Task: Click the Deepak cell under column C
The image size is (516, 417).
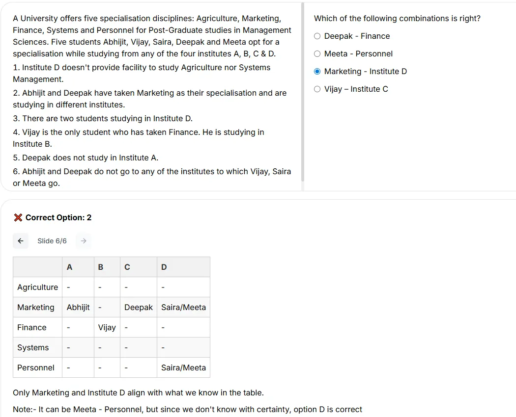Action: click(139, 307)
